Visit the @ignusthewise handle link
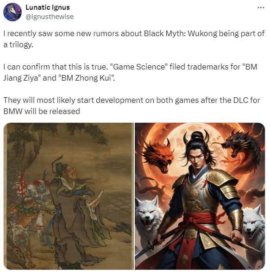The image size is (270, 272). click(50, 17)
